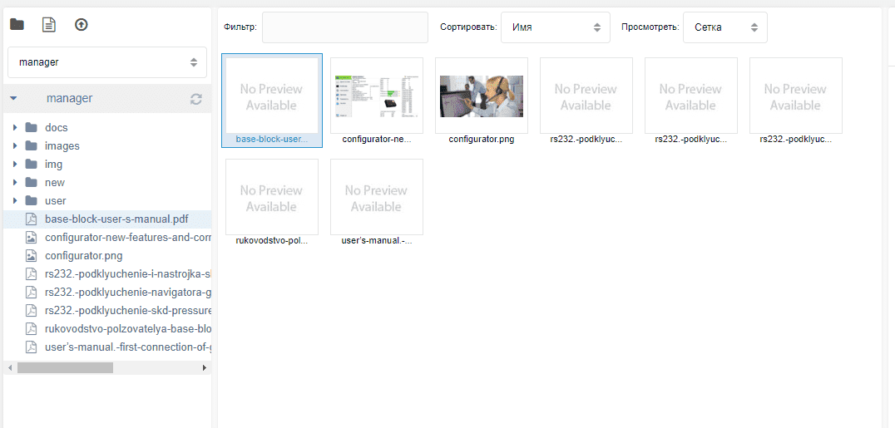This screenshot has width=895, height=428.
Task: Click PDF icon beside rs232.-podklyuchenie-i-nastrojka
Action: click(32, 274)
